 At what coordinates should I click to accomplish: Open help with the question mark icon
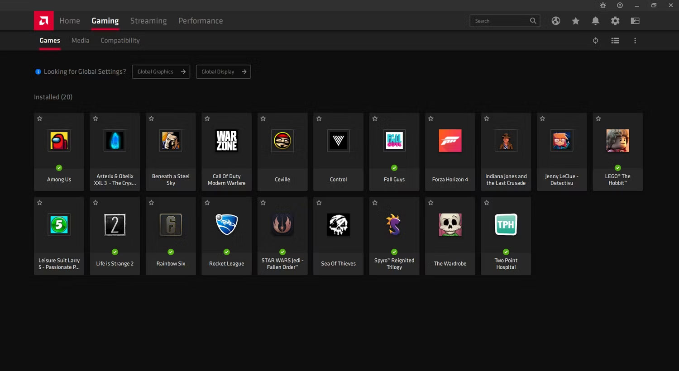620,5
